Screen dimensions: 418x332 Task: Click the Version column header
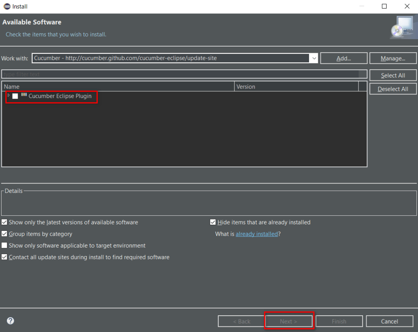296,86
